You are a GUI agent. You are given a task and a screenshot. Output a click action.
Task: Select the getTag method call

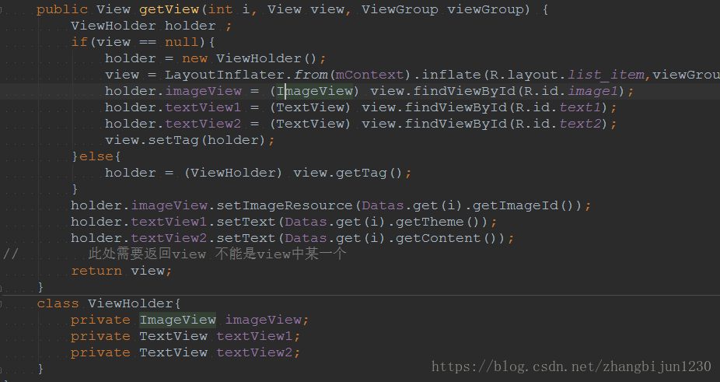(361, 173)
